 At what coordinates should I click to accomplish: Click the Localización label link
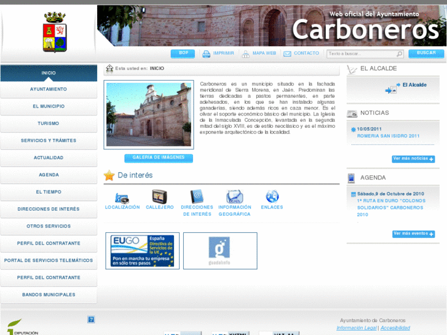coord(122,207)
